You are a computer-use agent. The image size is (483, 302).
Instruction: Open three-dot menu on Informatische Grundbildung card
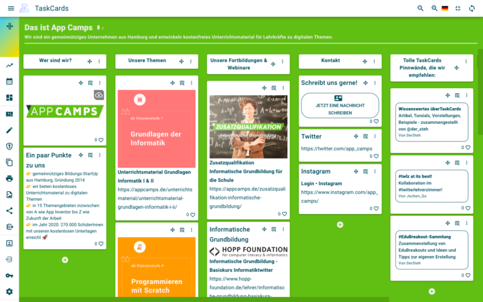[x=283, y=229]
